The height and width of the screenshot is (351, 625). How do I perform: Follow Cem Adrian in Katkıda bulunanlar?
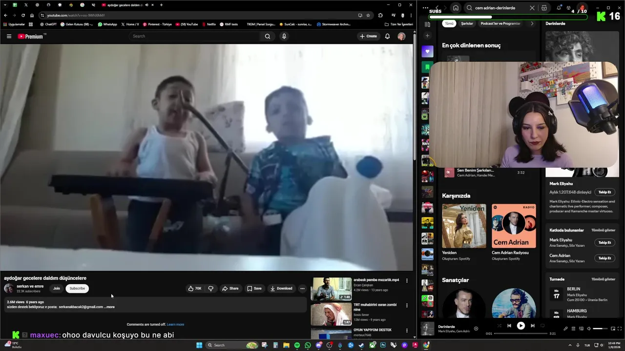click(x=604, y=258)
